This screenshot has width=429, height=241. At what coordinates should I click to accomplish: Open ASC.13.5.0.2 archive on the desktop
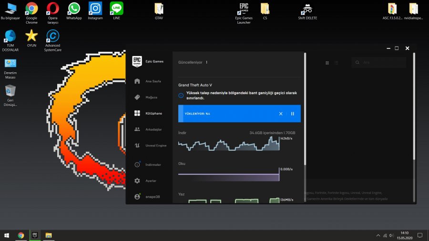392,11
